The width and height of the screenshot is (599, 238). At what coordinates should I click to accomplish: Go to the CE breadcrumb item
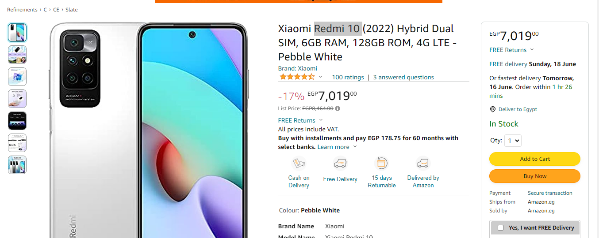pyautogui.click(x=56, y=10)
